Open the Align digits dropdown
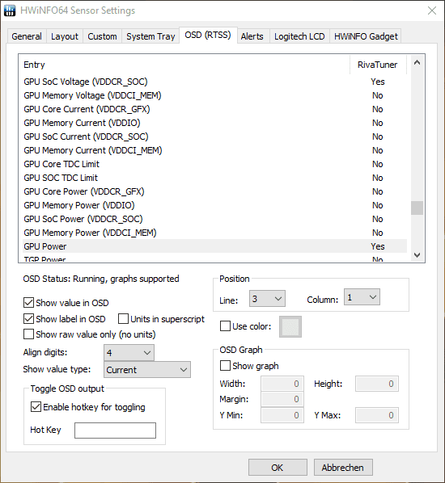The height and width of the screenshot is (483, 445). (x=129, y=352)
